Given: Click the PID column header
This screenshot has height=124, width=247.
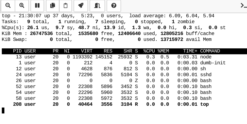Looking at the screenshot, I should coord(17,51).
